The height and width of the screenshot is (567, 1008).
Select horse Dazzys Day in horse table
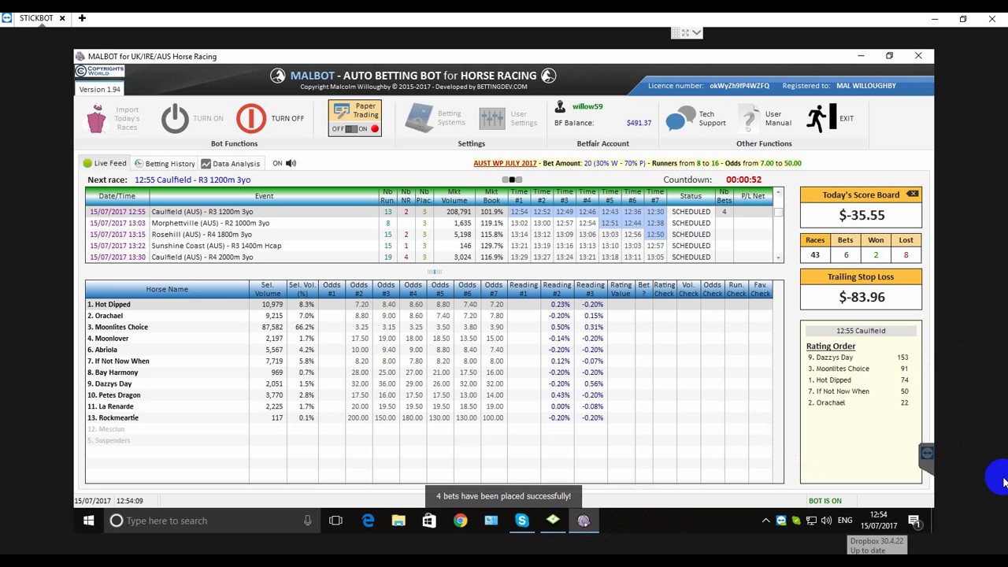click(x=429, y=384)
